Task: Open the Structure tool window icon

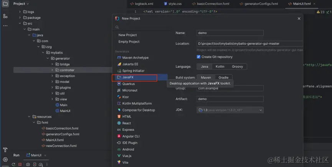Action: [5, 16]
